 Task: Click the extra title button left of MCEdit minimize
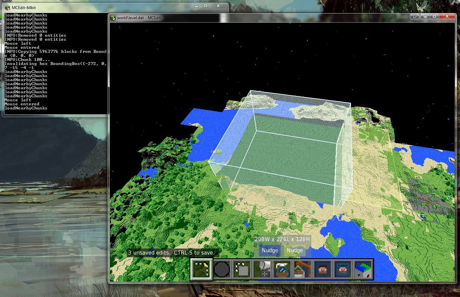tap(415, 16)
